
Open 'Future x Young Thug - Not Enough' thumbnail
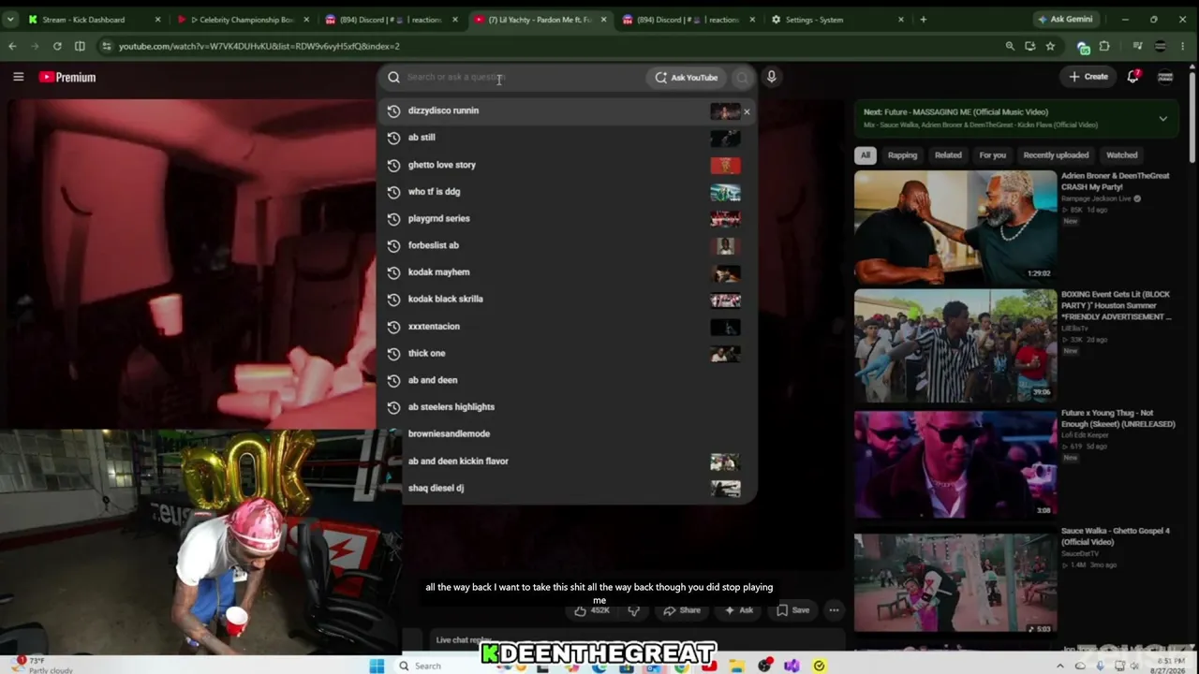[x=955, y=464]
